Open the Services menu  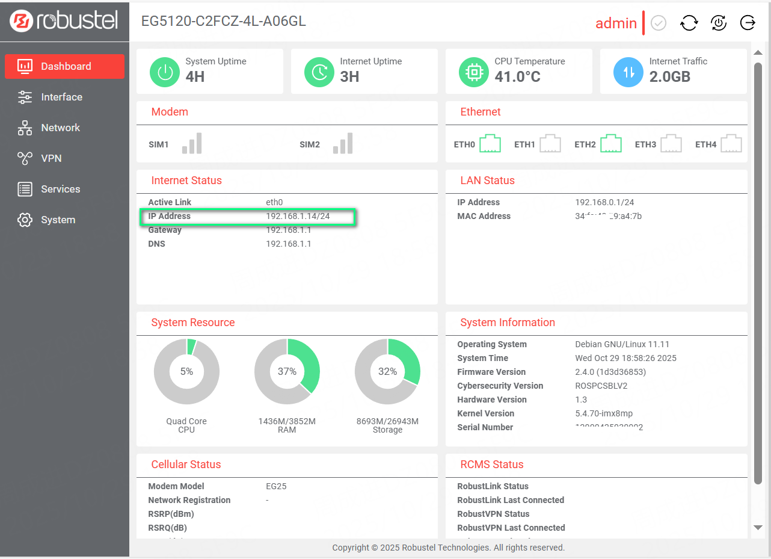click(x=60, y=189)
